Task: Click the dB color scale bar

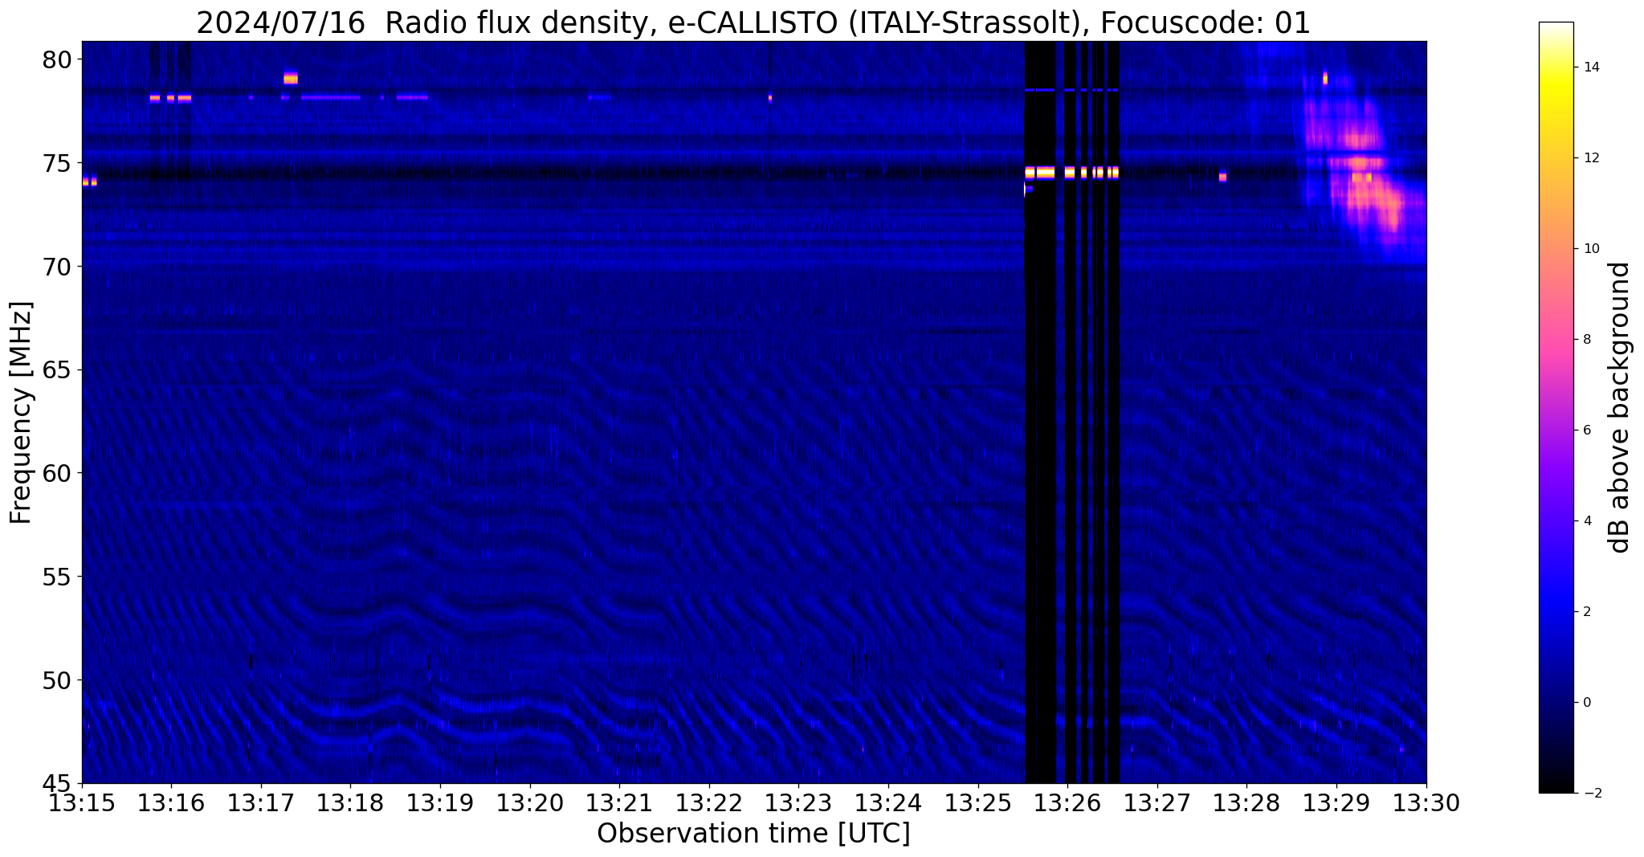Action: [x=1556, y=407]
